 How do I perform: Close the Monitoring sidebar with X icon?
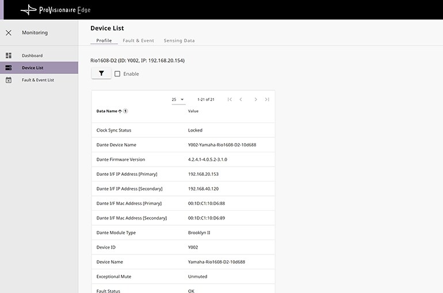click(x=9, y=33)
